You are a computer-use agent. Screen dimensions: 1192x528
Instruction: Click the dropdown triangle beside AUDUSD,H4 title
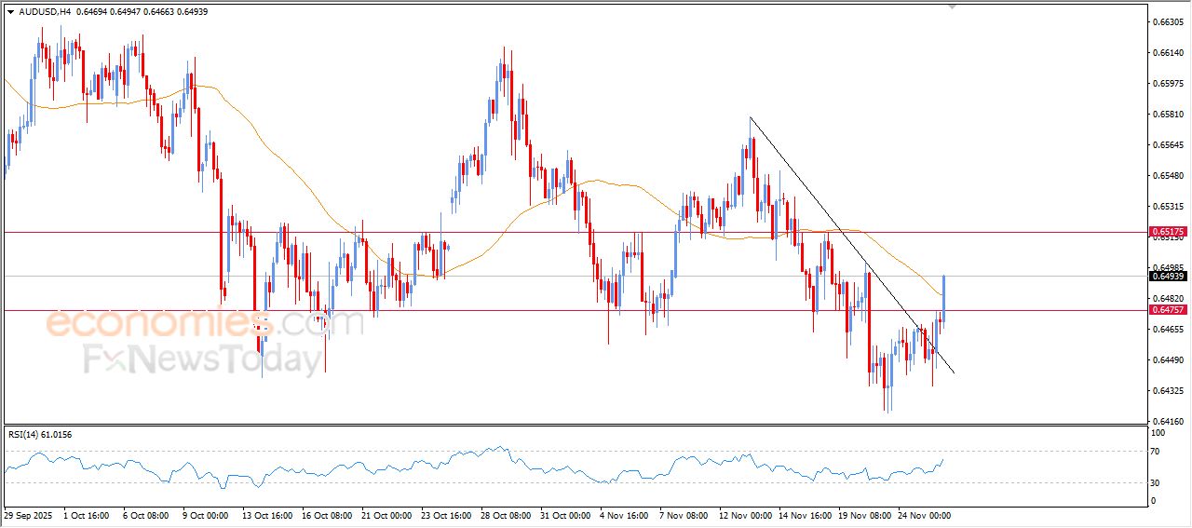(10, 12)
